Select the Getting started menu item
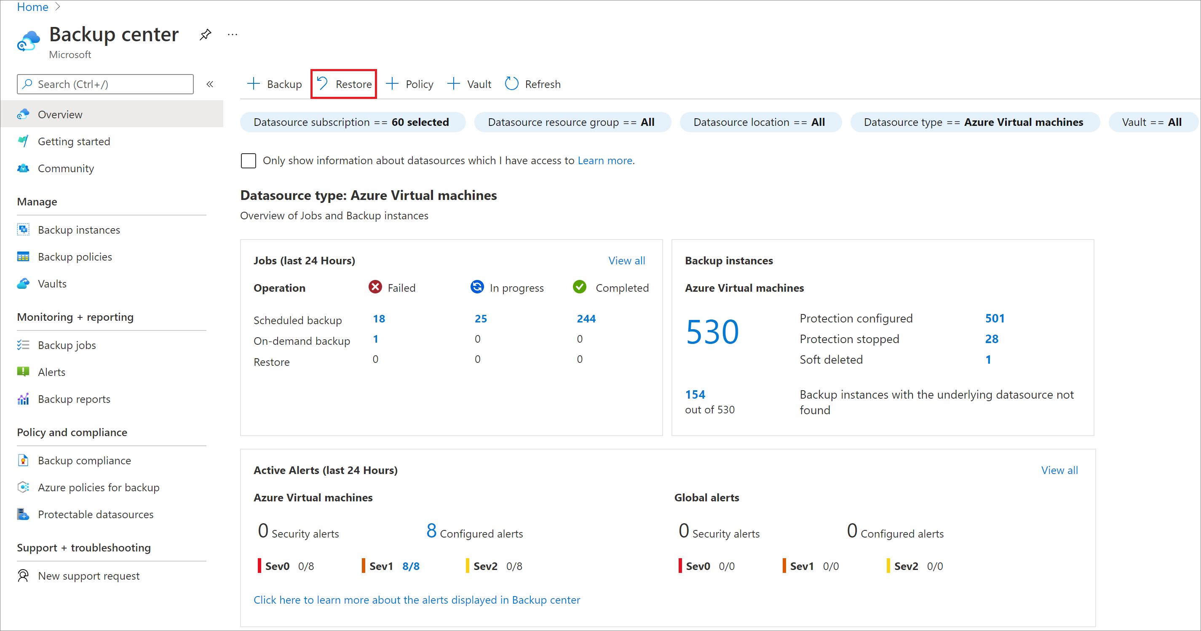 [73, 141]
